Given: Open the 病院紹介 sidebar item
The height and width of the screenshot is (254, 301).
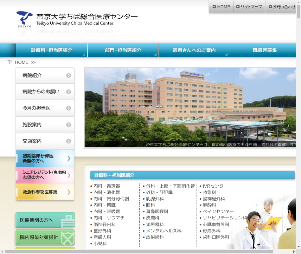Looking at the screenshot, I should pyautogui.click(x=45, y=76).
